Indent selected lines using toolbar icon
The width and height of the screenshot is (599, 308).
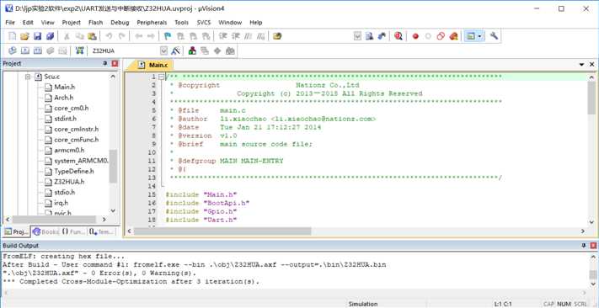pos(223,36)
